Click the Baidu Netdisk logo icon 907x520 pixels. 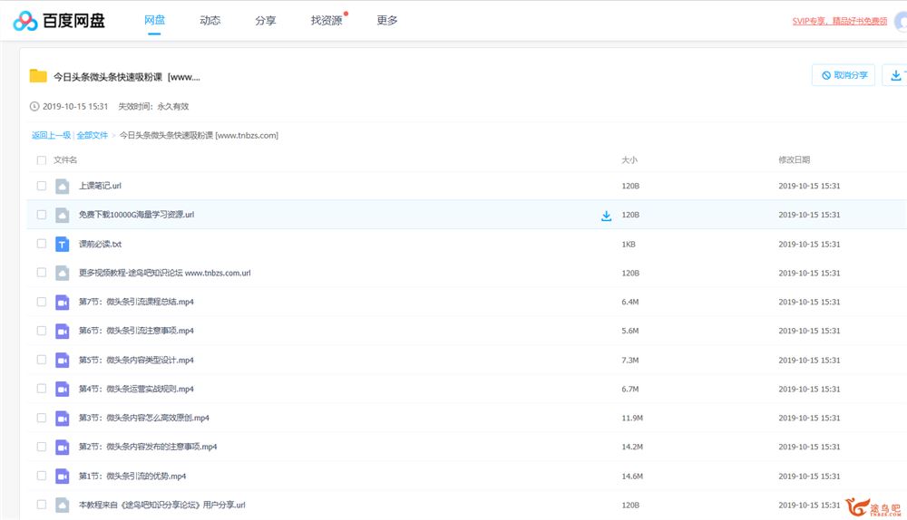tap(25, 21)
